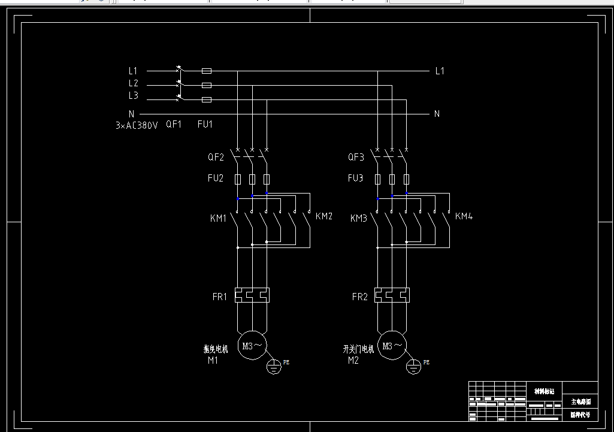This screenshot has height=432, width=614.
Task: Click the M2 door motor circle symbol
Action: [x=392, y=346]
